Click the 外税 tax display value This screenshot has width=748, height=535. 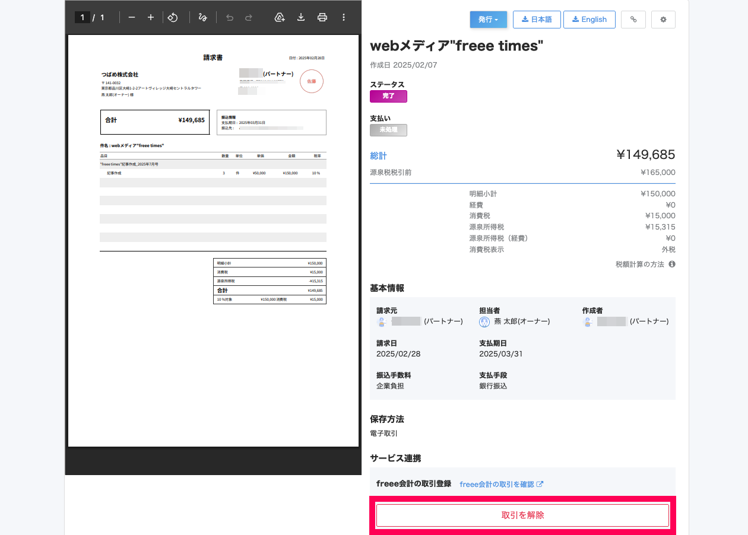[668, 250]
